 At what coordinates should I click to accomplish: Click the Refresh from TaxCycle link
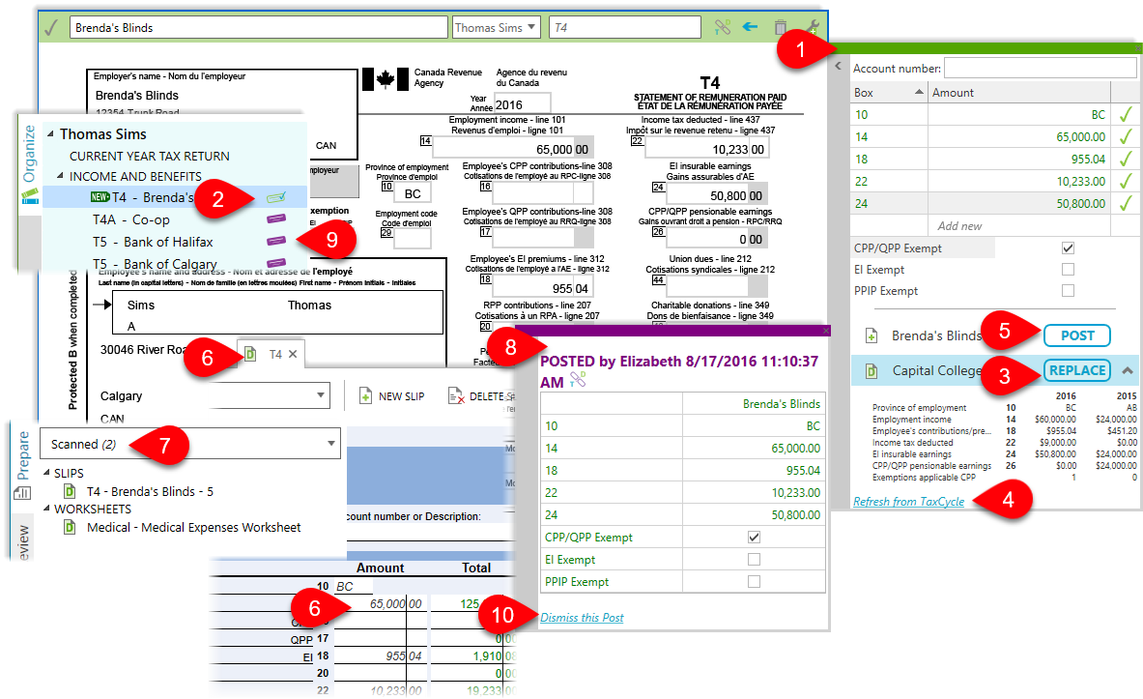908,501
